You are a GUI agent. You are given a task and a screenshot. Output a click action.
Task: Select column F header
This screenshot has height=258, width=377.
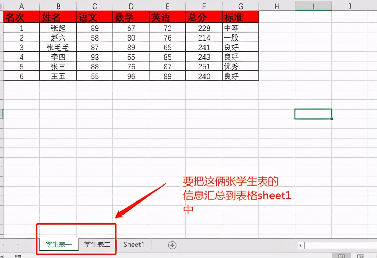[x=204, y=6]
